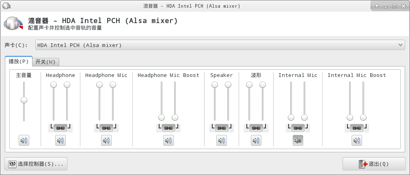Viewport: 410px width, 175px height.
Task: Click the left Internal Mic slider handle
Action: click(x=291, y=117)
